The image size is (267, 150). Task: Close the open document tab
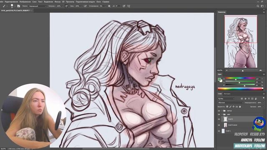click(x=32, y=10)
